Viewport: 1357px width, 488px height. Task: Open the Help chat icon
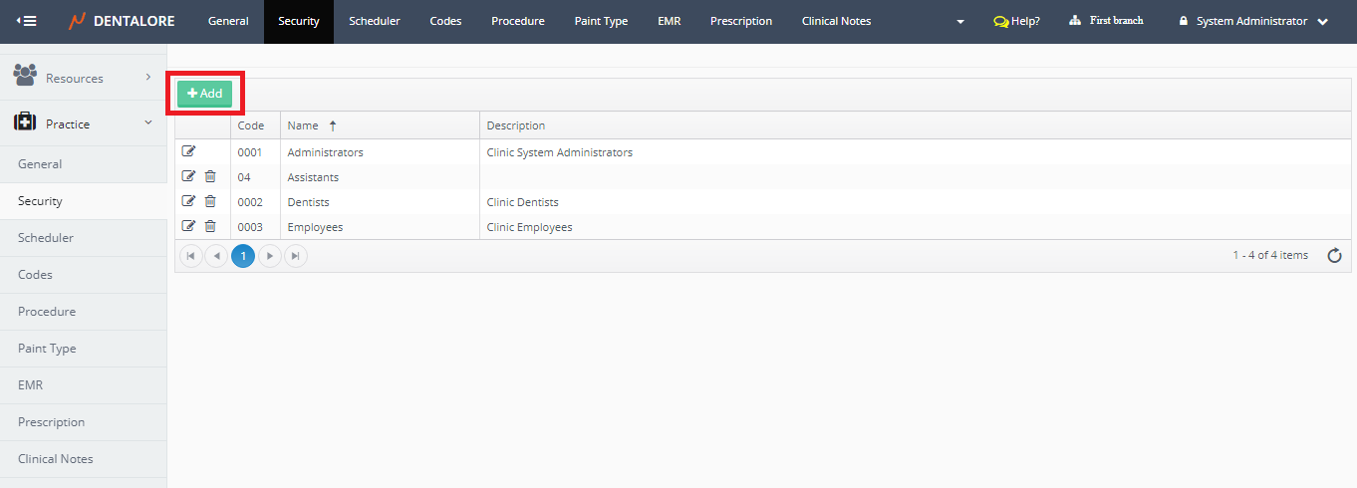(x=1001, y=21)
